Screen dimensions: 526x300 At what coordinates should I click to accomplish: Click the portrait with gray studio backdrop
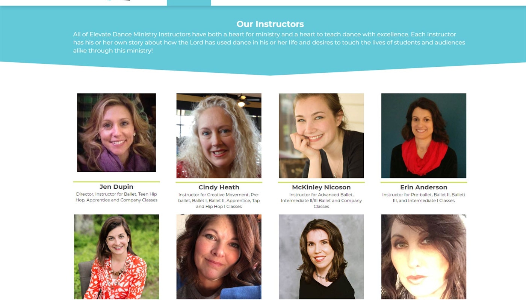point(321,256)
